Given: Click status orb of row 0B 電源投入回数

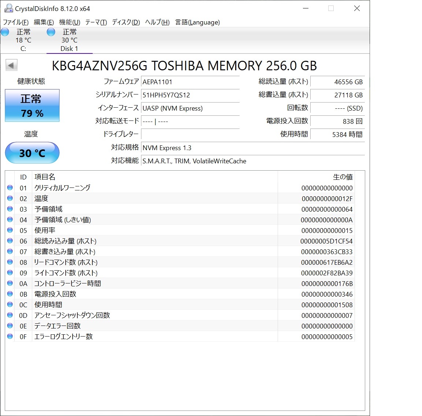Looking at the screenshot, I should pos(10,294).
